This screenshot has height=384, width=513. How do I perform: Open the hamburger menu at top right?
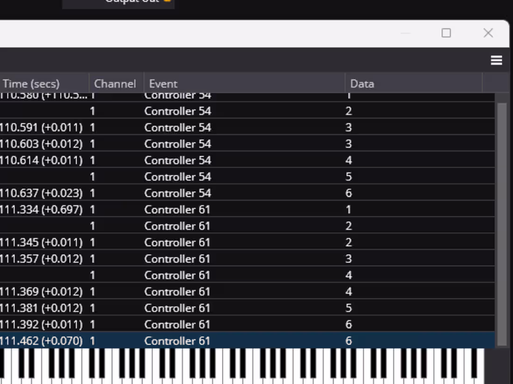click(496, 60)
